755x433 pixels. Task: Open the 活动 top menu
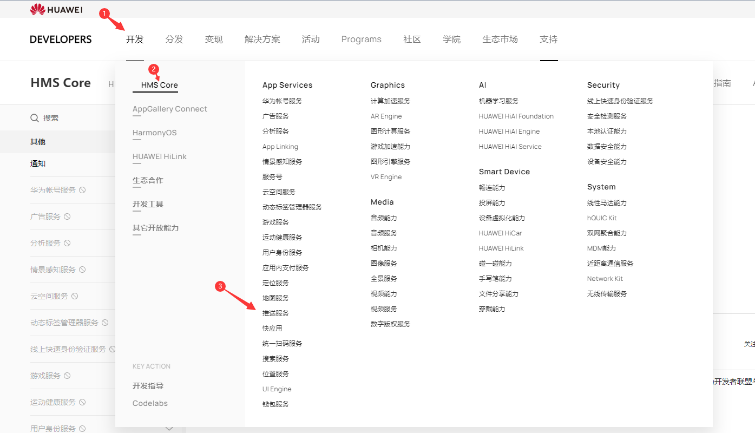click(311, 39)
